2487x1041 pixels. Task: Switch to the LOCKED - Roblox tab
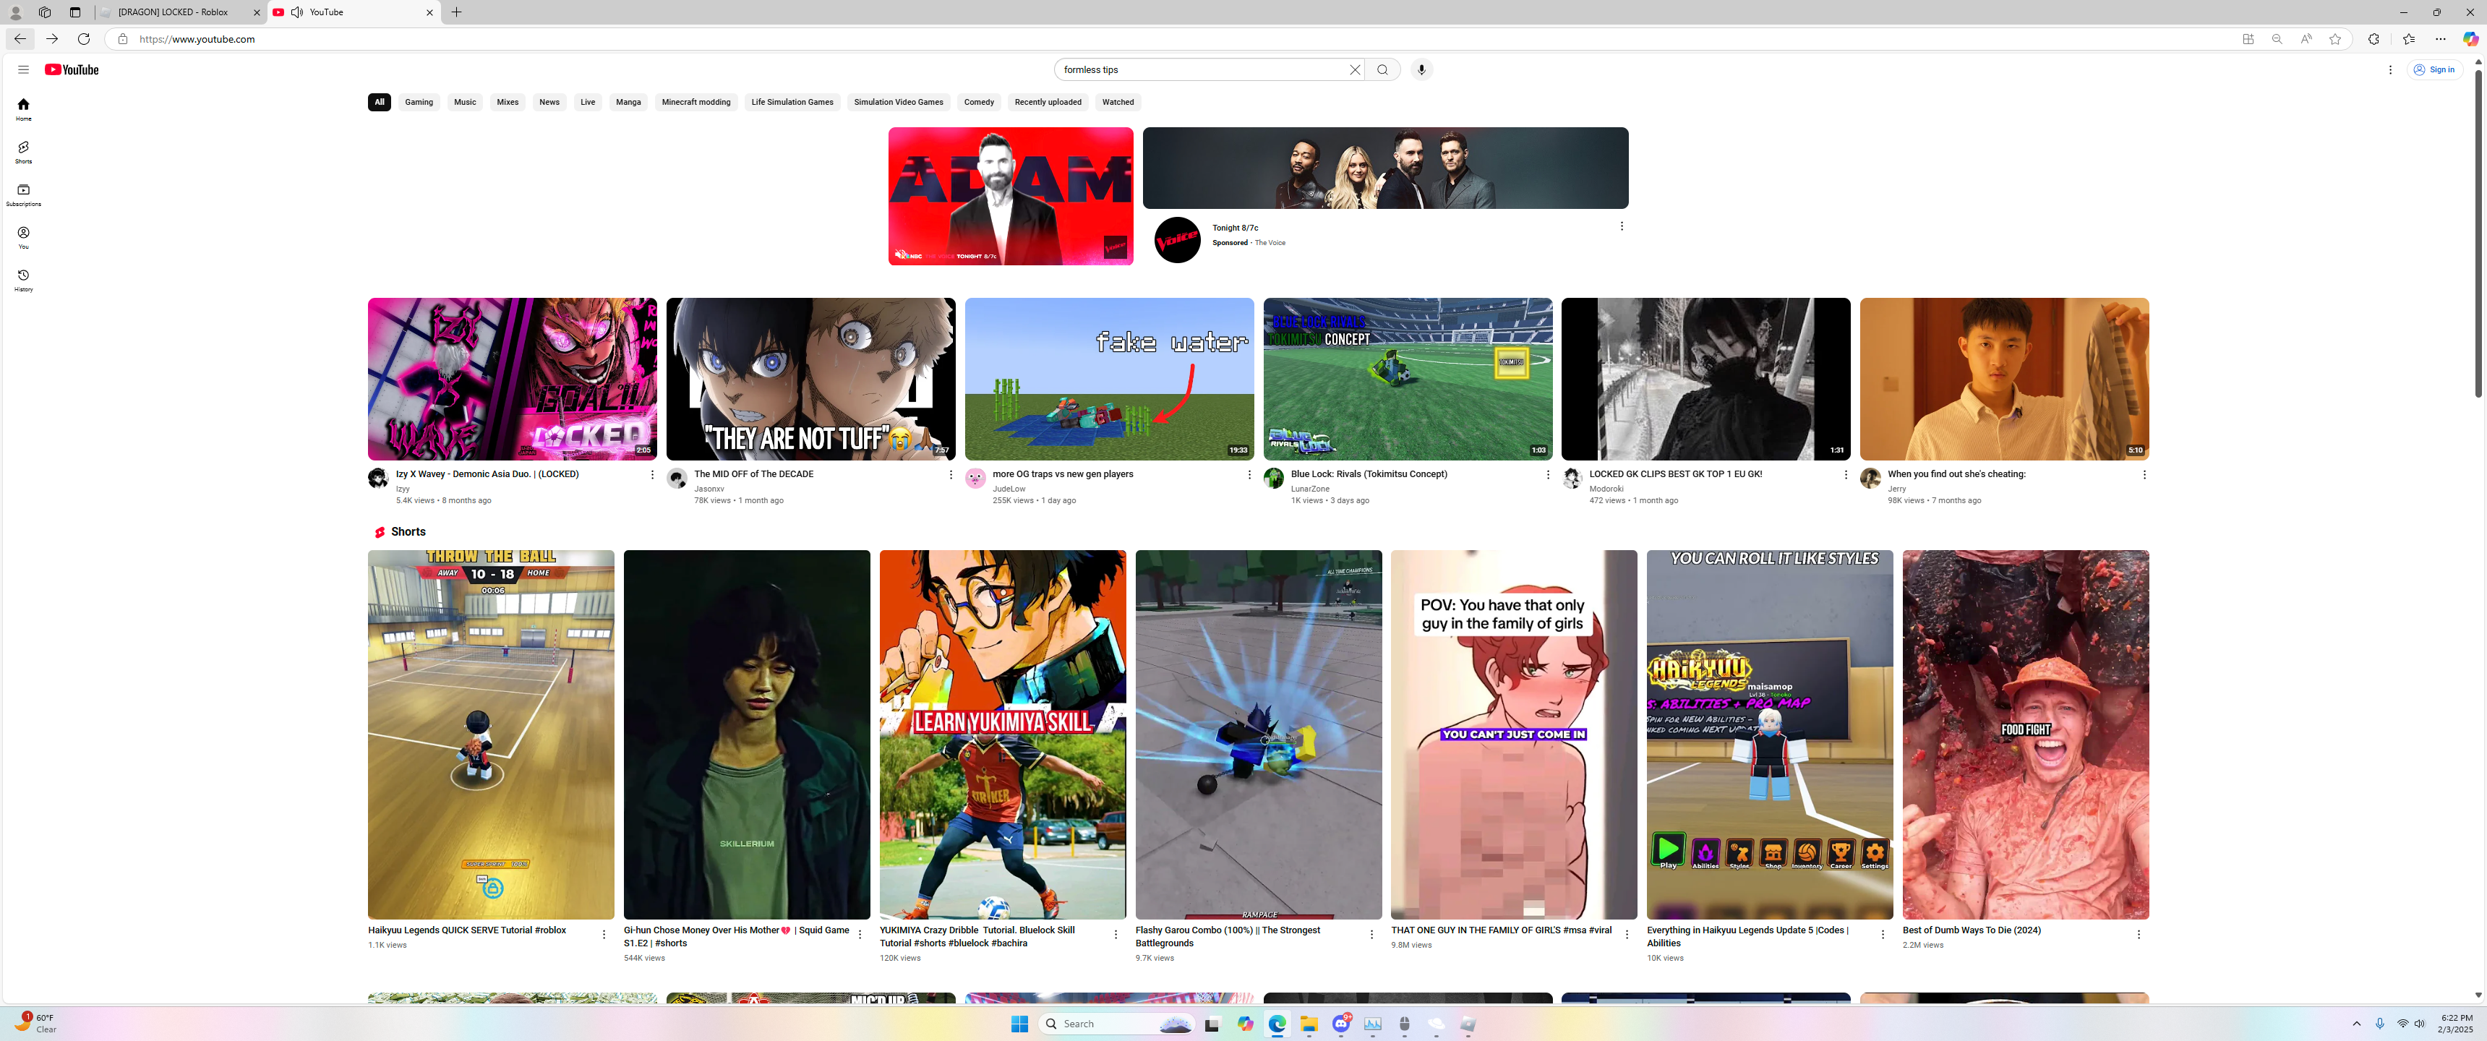click(x=179, y=12)
